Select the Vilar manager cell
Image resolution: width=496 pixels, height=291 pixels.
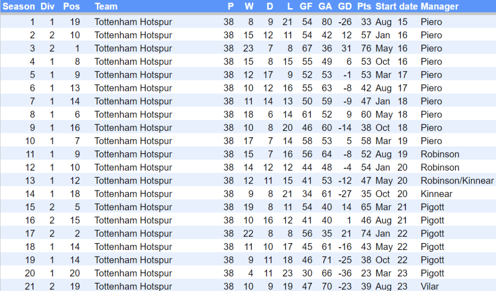[x=429, y=287]
